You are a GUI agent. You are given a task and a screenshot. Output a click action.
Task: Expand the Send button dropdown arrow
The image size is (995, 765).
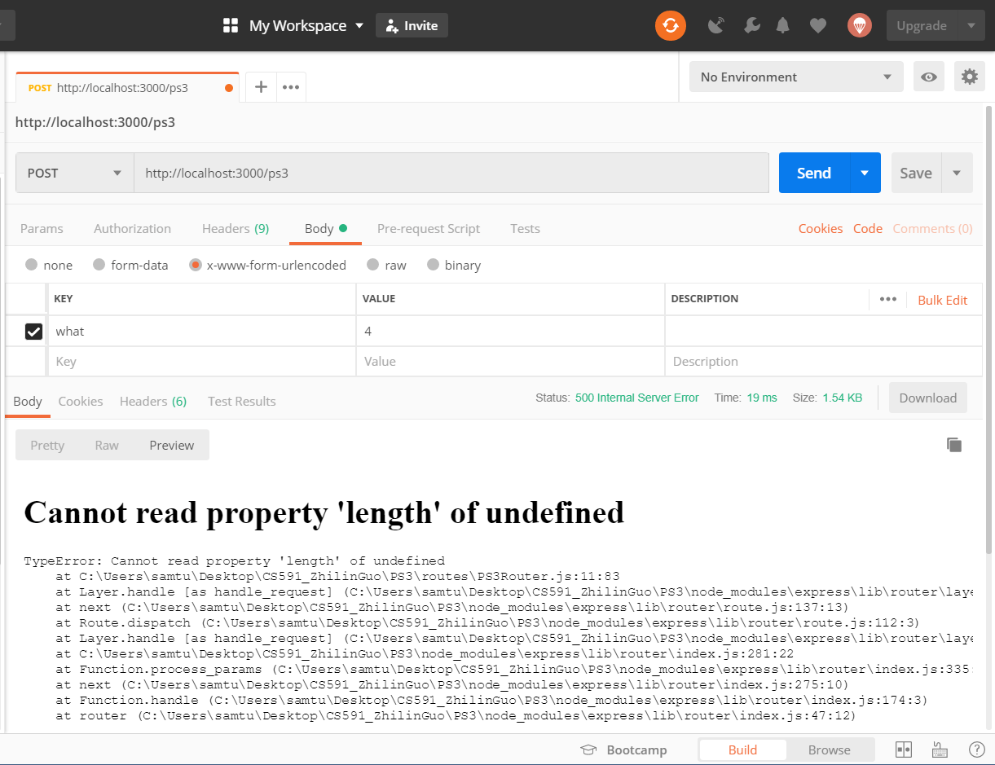coord(866,173)
